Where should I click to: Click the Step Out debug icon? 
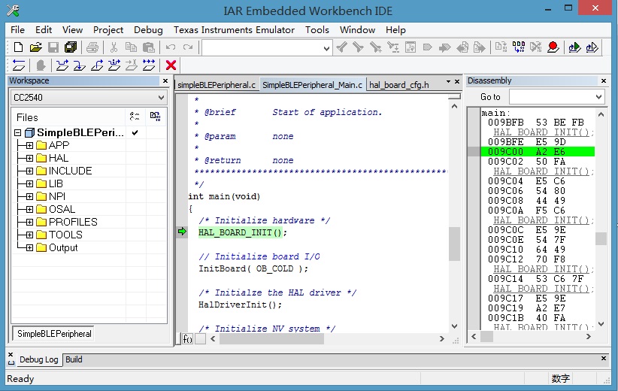pyautogui.click(x=97, y=65)
